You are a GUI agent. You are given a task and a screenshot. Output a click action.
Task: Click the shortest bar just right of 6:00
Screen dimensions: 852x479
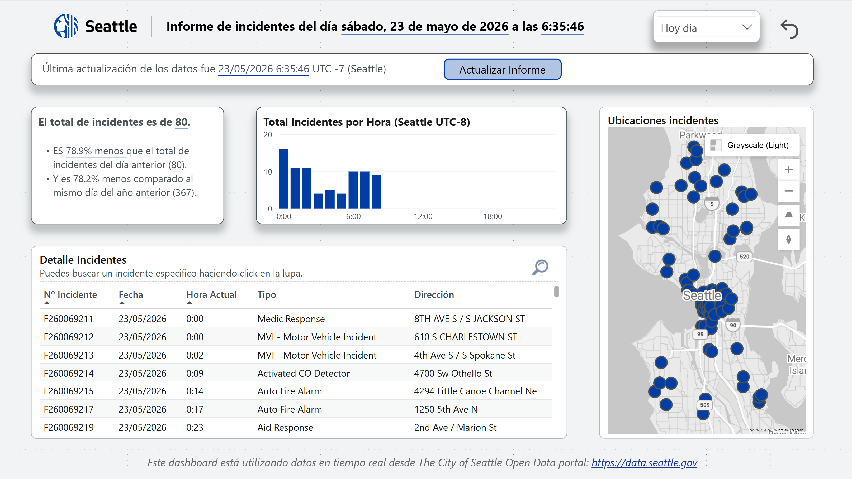click(376, 192)
